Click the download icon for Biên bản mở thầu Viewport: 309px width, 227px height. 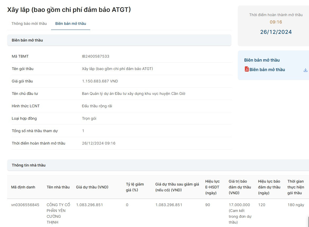[306, 70]
